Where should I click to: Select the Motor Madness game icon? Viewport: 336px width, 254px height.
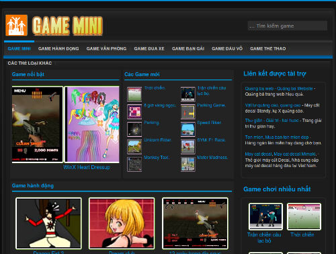point(188,164)
